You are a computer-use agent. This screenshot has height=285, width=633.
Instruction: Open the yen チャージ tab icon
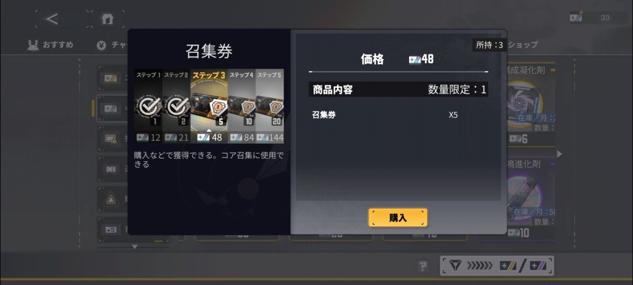101,46
